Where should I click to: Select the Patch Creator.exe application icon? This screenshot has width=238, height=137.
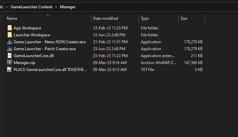10,49
